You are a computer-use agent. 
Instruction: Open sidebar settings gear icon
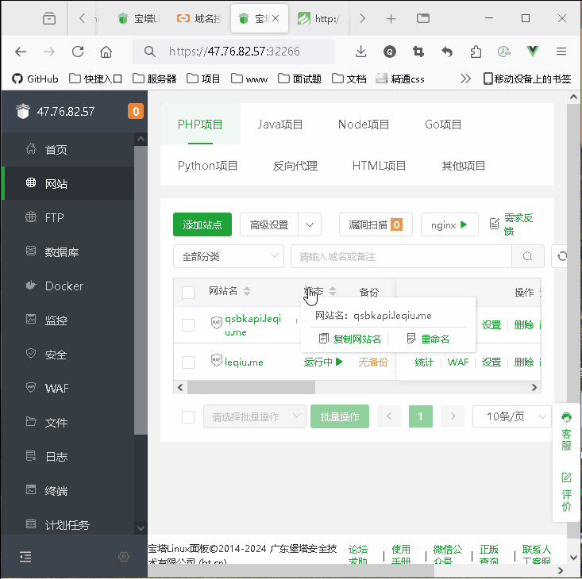coord(124,556)
